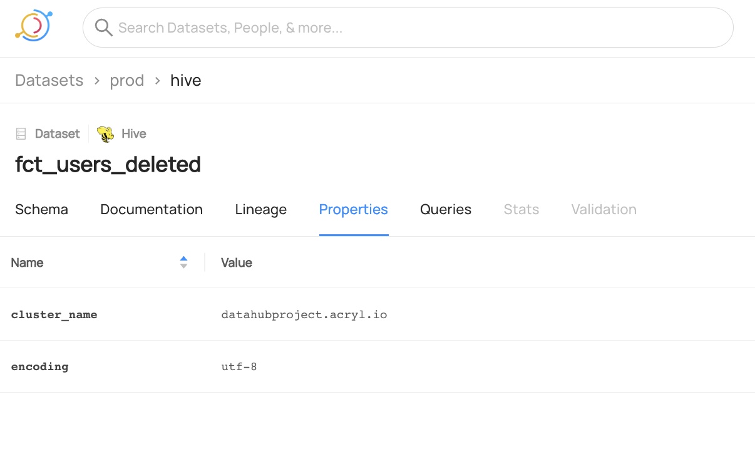Click the breadcrumb chevron after prod

click(x=157, y=80)
